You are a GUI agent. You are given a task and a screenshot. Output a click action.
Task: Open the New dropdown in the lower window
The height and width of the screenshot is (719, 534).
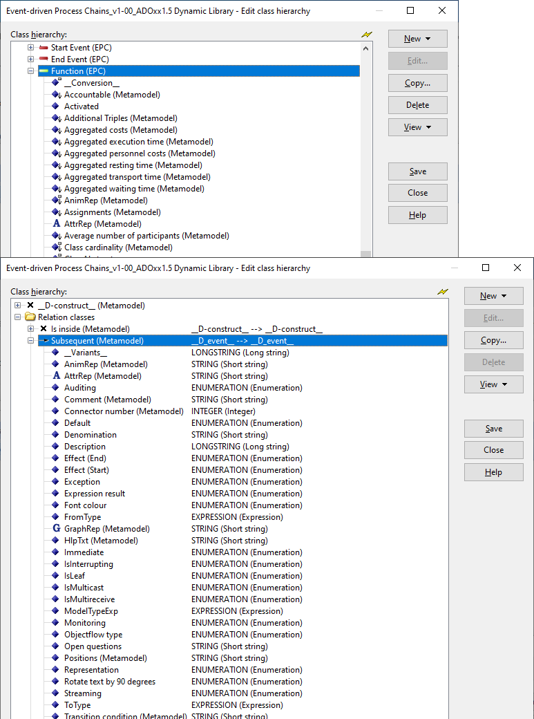[493, 296]
